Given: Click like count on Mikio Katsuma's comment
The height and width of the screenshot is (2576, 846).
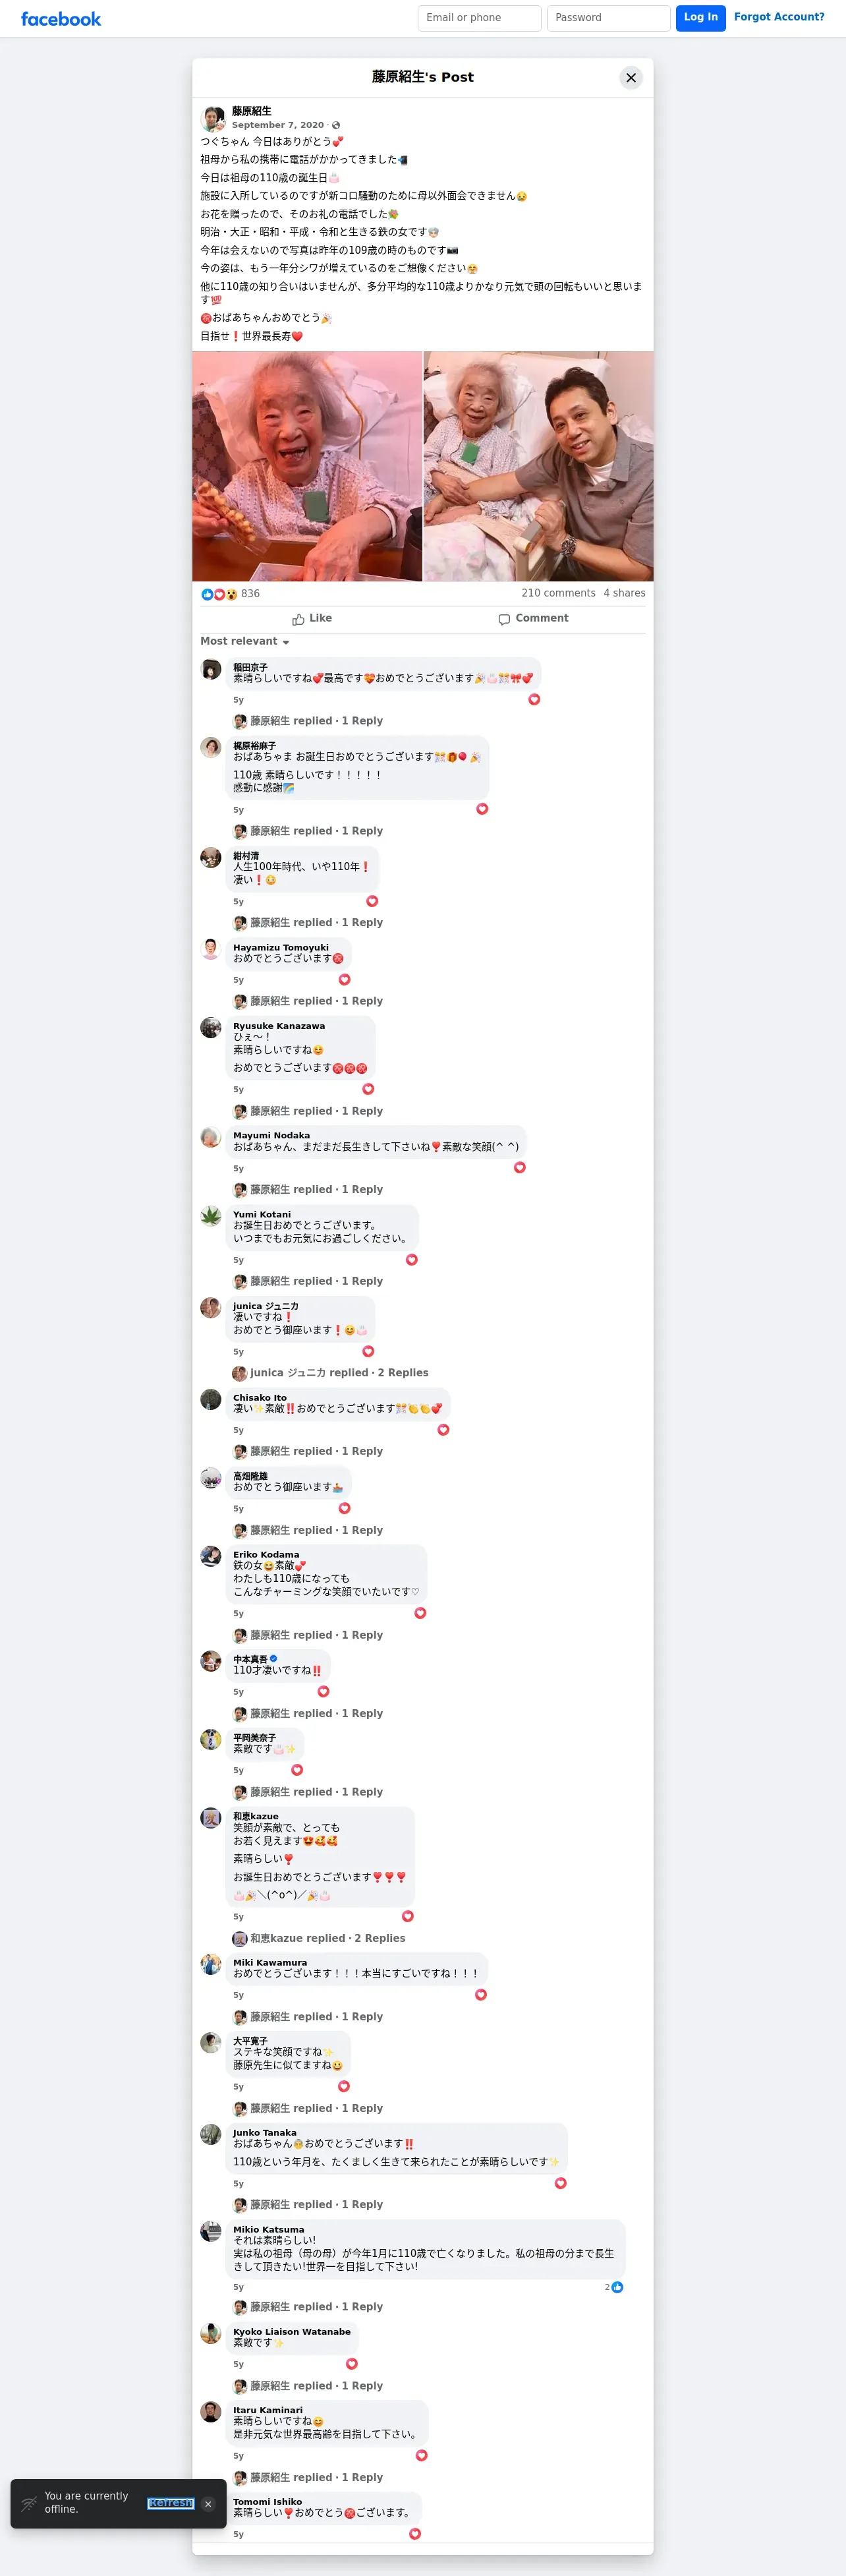Looking at the screenshot, I should tap(614, 2287).
